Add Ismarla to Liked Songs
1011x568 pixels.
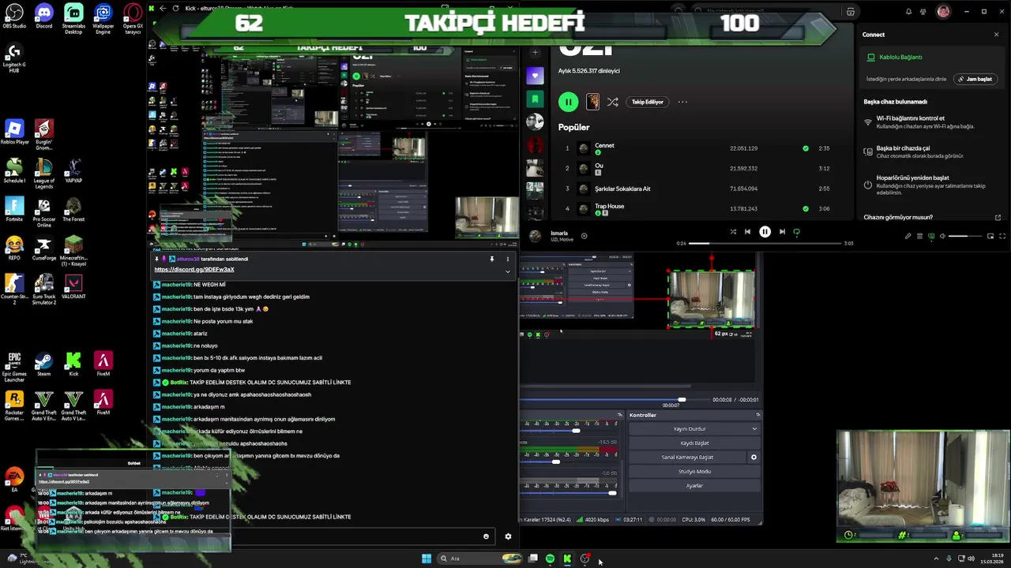[584, 236]
